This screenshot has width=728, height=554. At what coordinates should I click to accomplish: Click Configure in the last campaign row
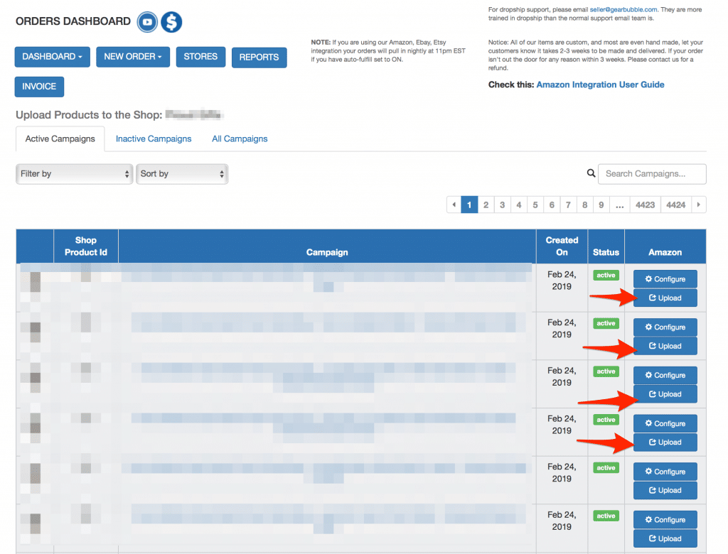click(x=665, y=520)
